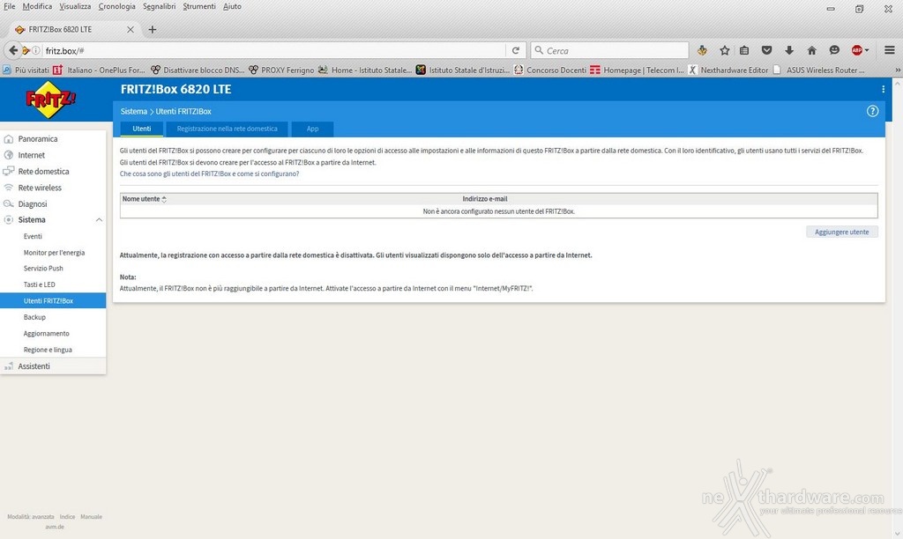Switch to the App tab
The height and width of the screenshot is (539, 903).
tap(313, 129)
